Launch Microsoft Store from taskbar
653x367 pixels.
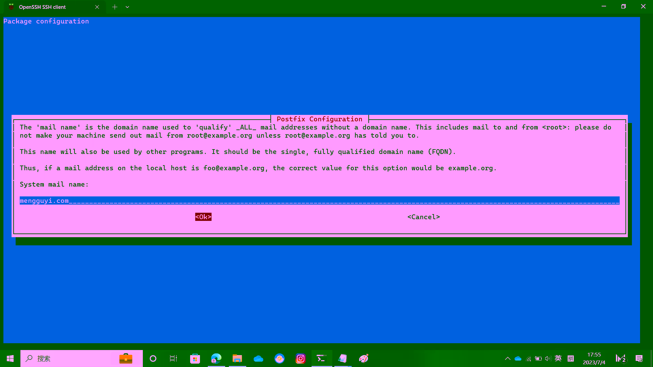tap(195, 359)
